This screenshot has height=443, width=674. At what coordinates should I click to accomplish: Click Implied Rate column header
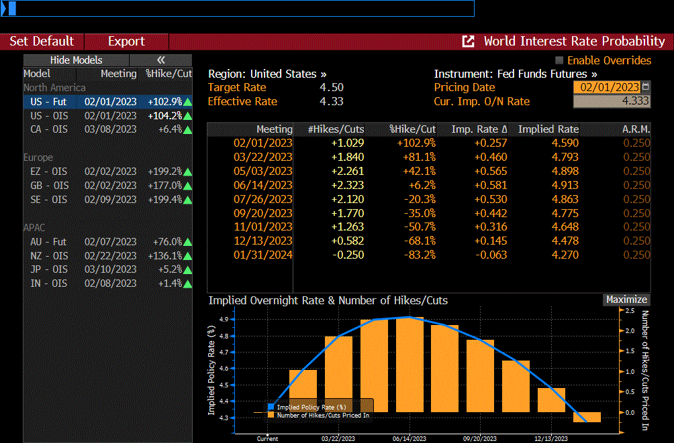[548, 129]
